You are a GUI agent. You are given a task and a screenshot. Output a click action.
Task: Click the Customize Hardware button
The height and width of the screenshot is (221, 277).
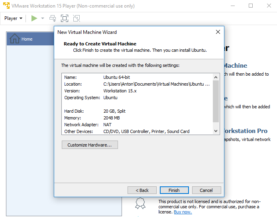(x=90, y=145)
